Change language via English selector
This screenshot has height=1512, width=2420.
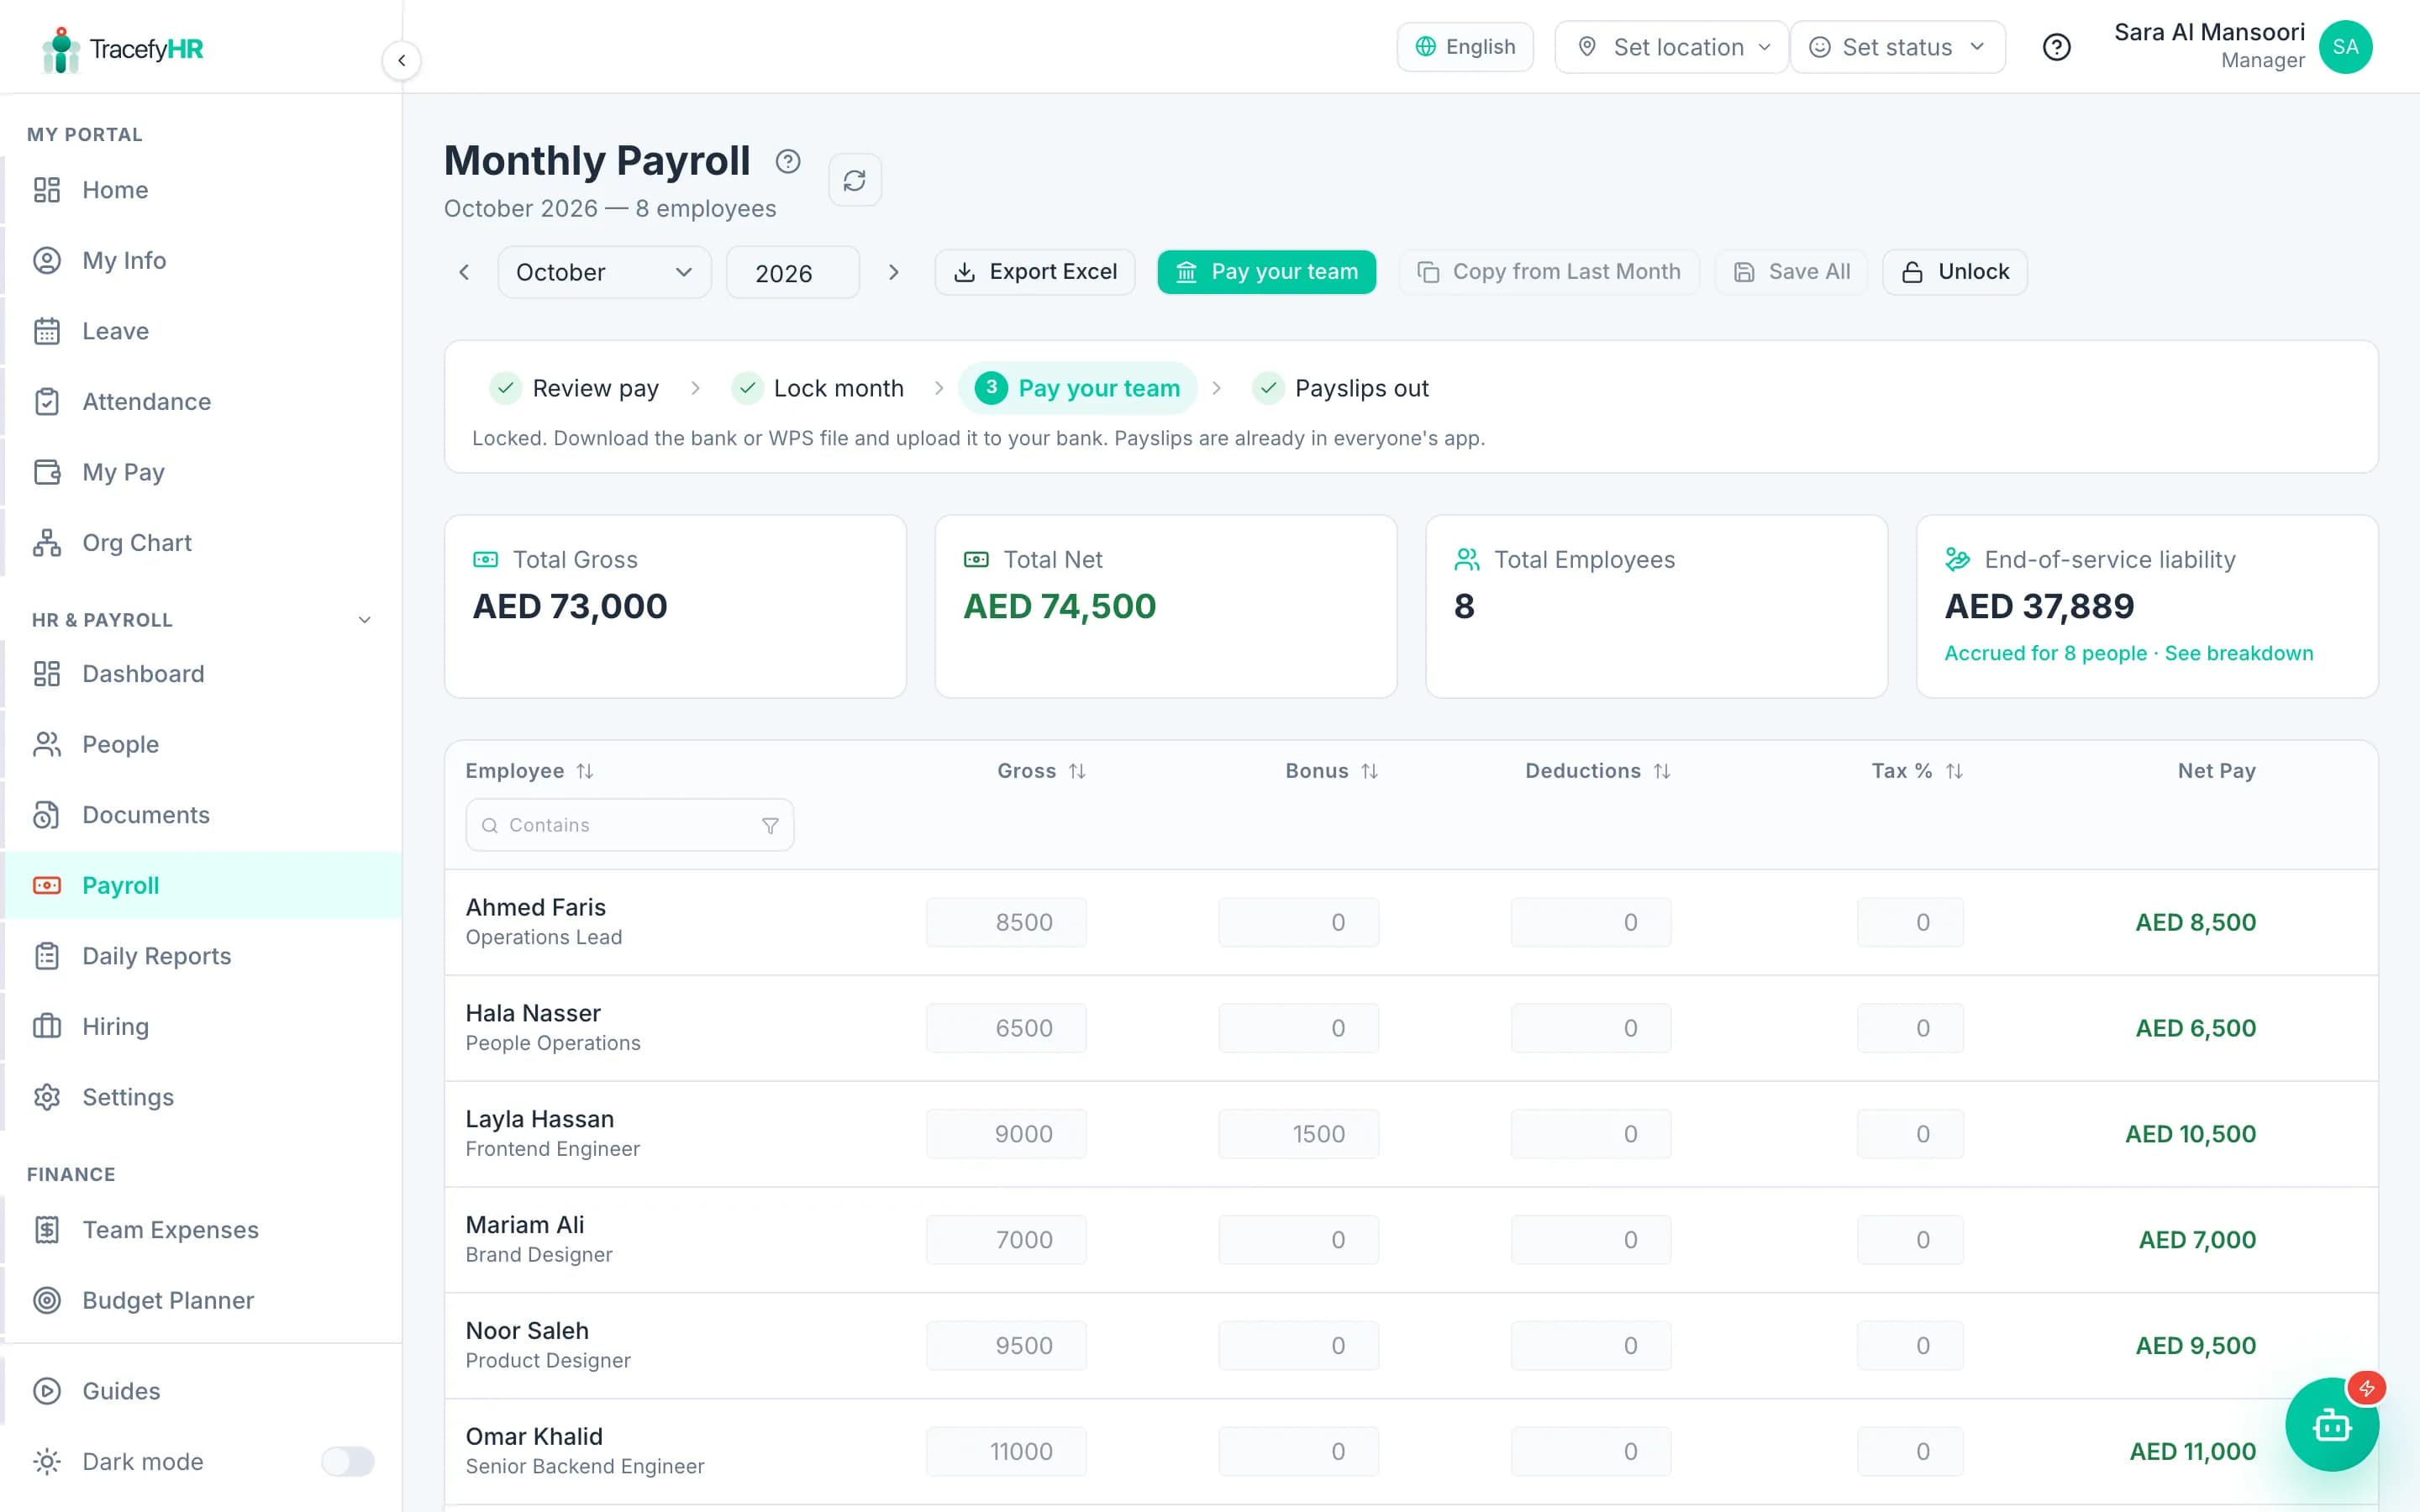pyautogui.click(x=1465, y=47)
